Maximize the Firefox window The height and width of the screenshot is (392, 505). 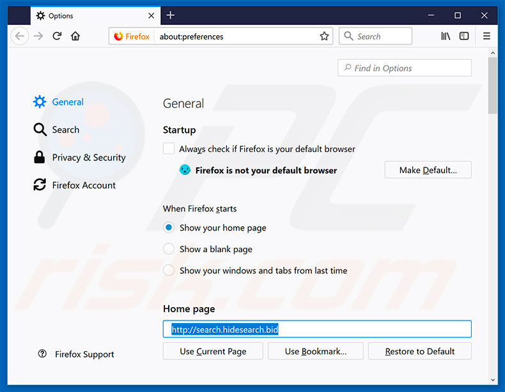tap(458, 15)
